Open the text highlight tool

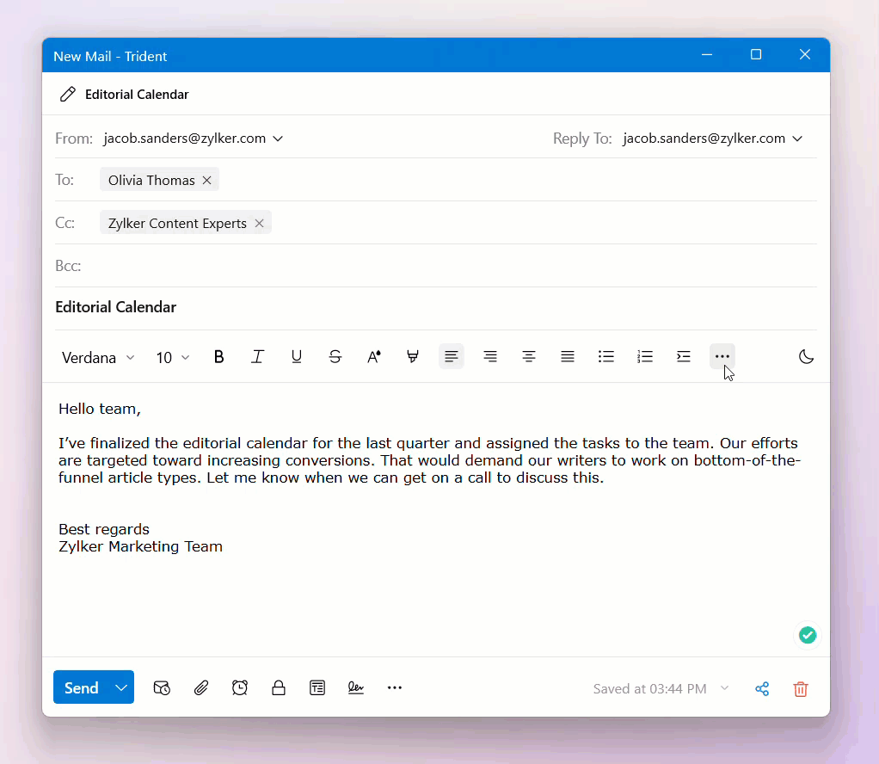413,357
